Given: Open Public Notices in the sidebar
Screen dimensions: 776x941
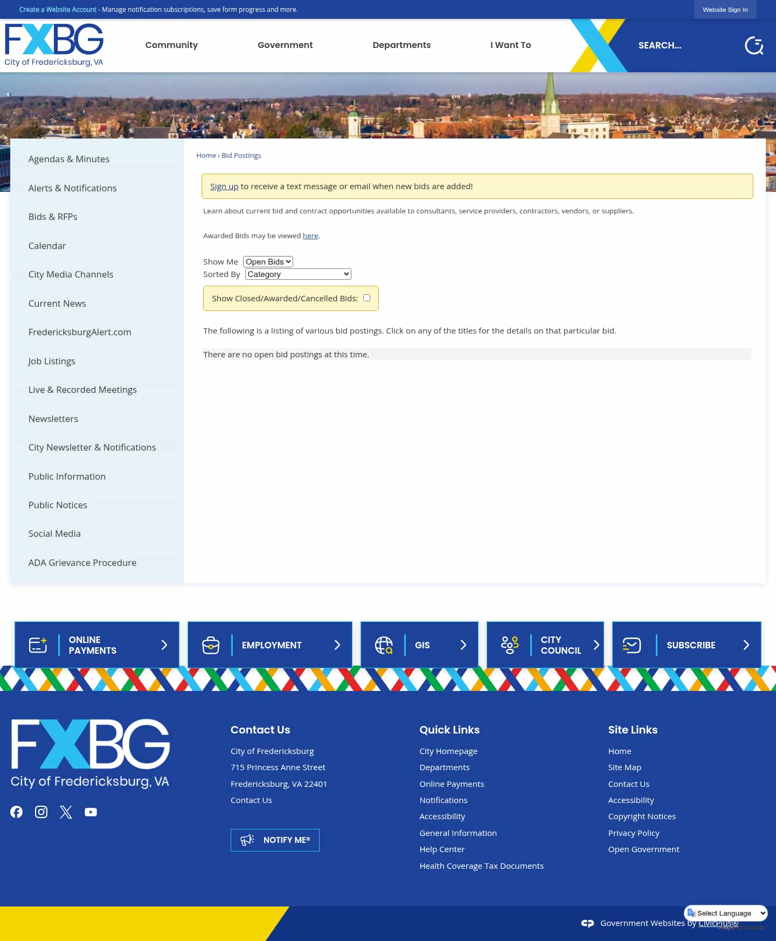Looking at the screenshot, I should pos(58,505).
